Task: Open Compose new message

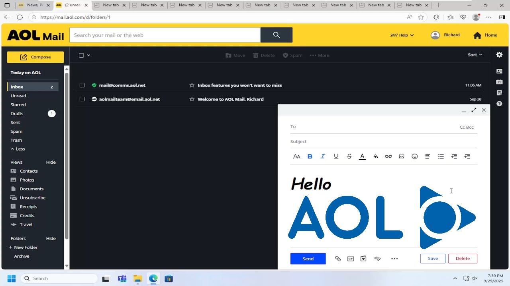Action: pos(35,57)
